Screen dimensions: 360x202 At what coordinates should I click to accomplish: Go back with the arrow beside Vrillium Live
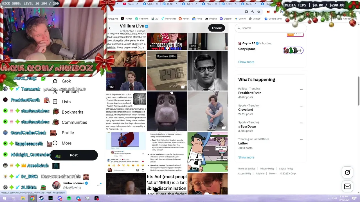(x=111, y=28)
